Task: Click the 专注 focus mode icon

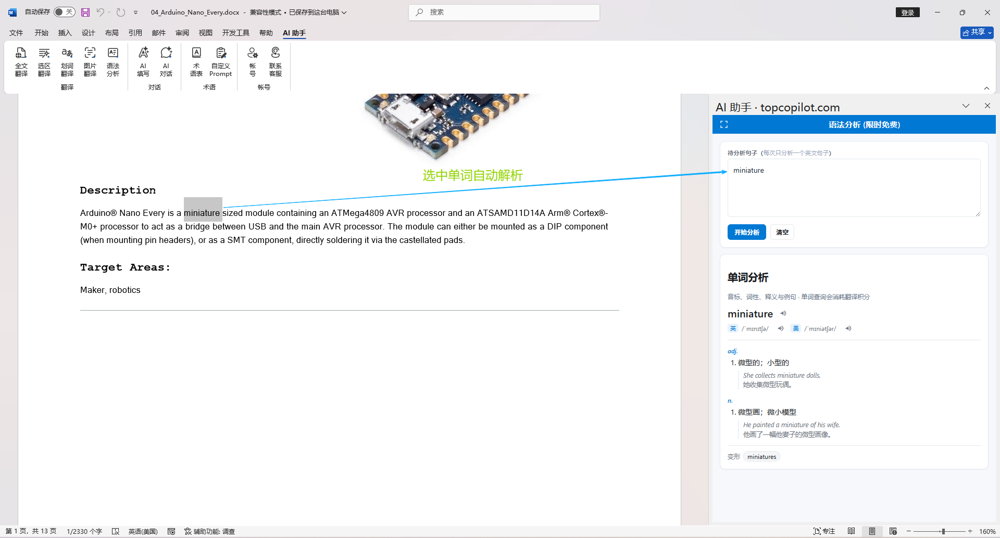Action: point(824,531)
